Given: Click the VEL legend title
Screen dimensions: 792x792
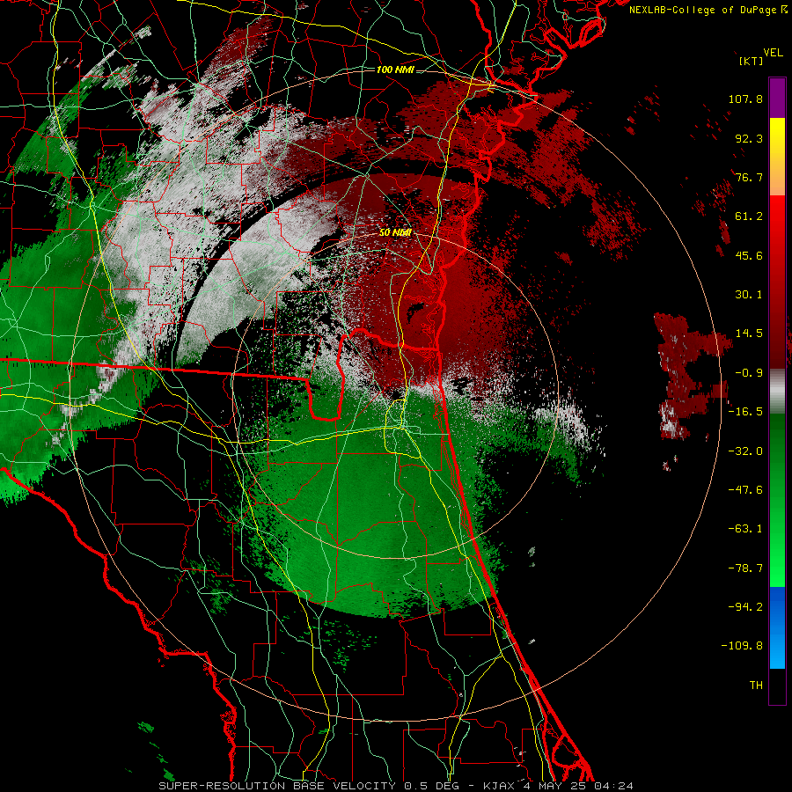Looking at the screenshot, I should click(x=773, y=53).
